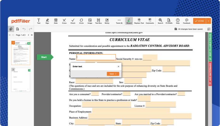Select the Text tool
220x126 pixels.
click(x=39, y=21)
